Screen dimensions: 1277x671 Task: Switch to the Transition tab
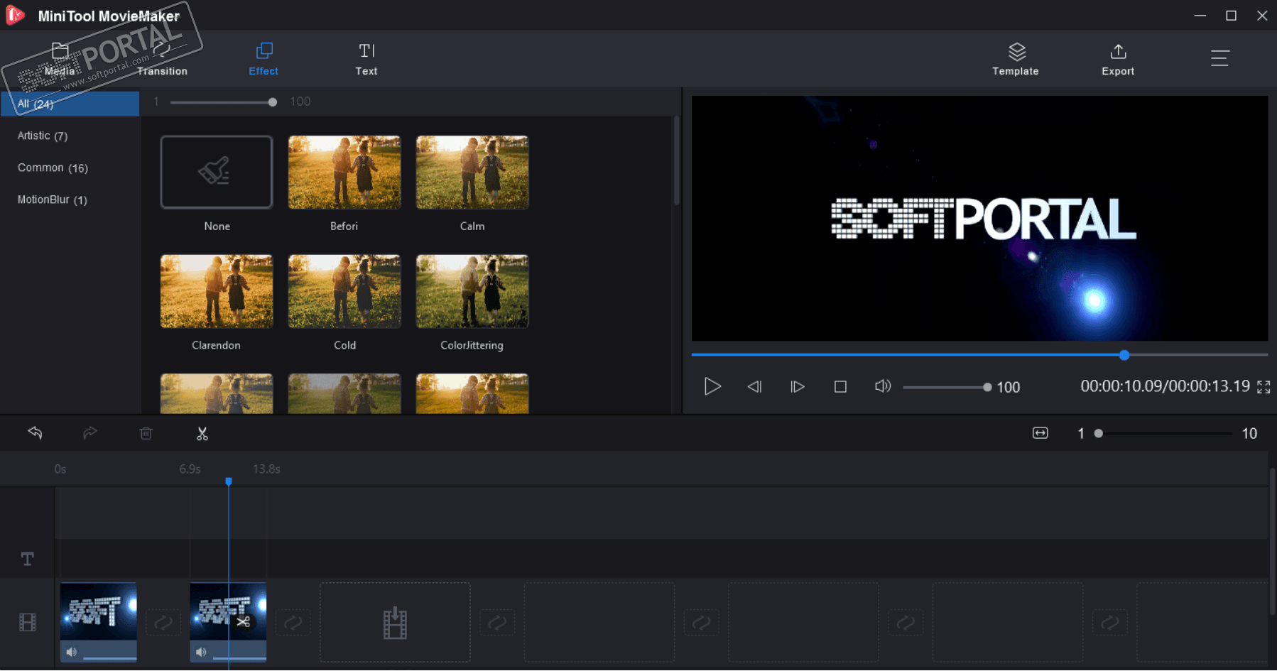162,59
